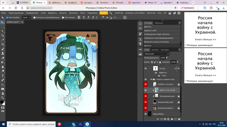Select the Pen tool
The height and width of the screenshot is (127, 227).
point(3,80)
